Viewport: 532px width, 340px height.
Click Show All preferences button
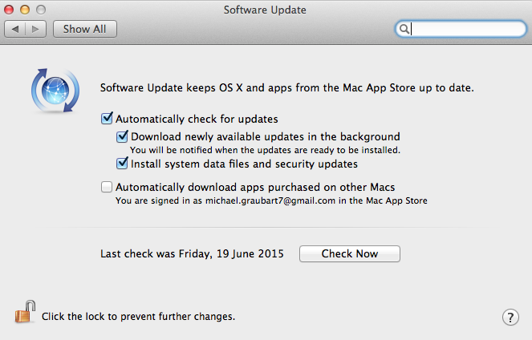(x=85, y=29)
